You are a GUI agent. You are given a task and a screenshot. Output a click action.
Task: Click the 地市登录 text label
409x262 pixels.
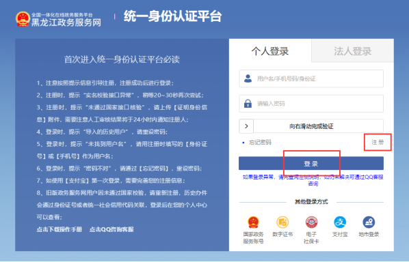(x=369, y=234)
